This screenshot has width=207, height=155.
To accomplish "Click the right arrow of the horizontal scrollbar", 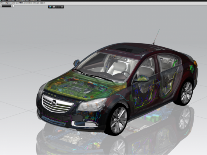I will (x=13, y=6).
